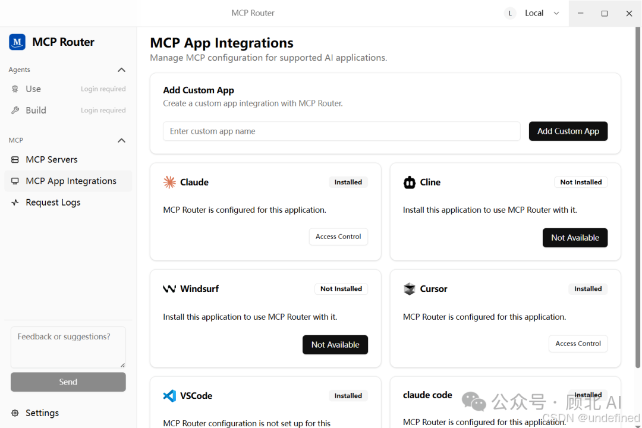642x428 pixels.
Task: Click the MCP App Integrations monitor icon
Action: 15,181
